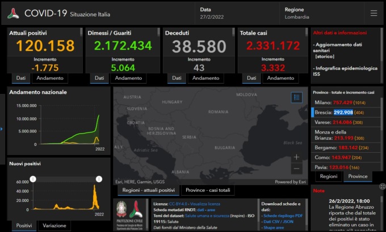Zoom in on the map with plus
Image resolution: width=386 pixels, height=232 pixels.
[x=296, y=157]
